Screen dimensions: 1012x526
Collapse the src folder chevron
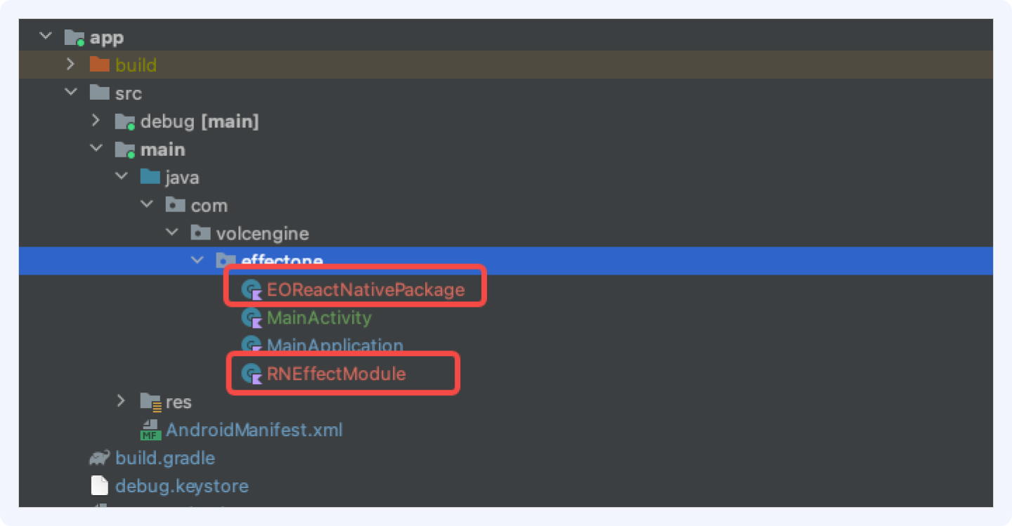71,93
